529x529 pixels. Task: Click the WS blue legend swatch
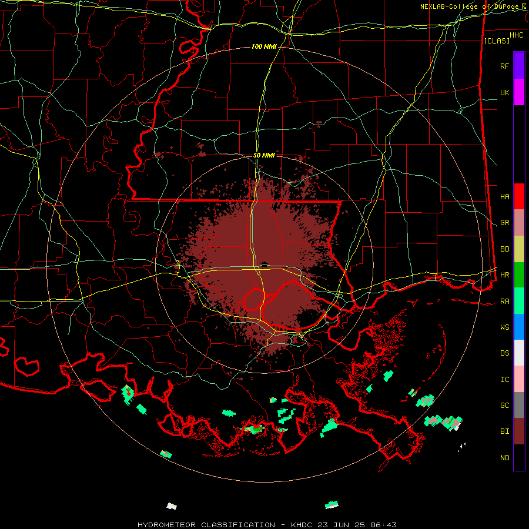click(x=519, y=327)
